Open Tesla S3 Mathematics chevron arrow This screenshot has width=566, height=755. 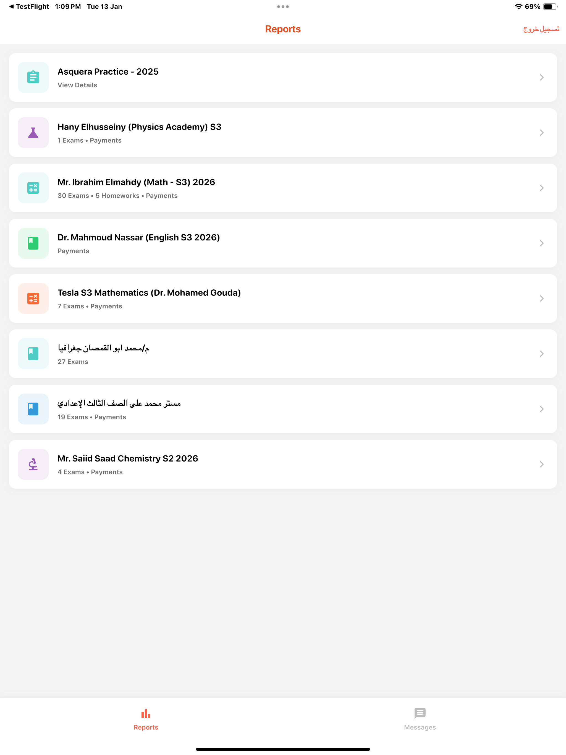541,298
